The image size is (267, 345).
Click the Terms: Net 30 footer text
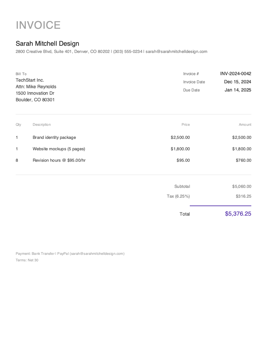coord(27,260)
